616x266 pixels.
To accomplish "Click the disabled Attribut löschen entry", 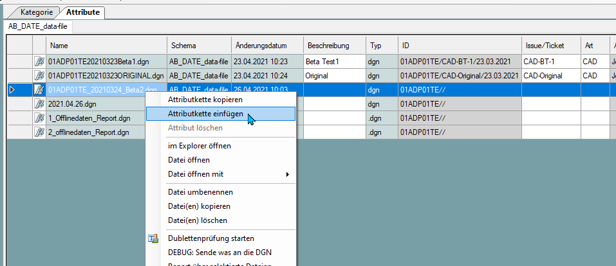I will tap(220, 128).
